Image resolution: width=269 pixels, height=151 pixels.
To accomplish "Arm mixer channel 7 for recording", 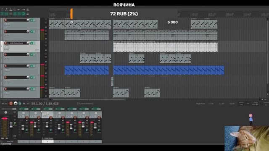I will 99,117.
